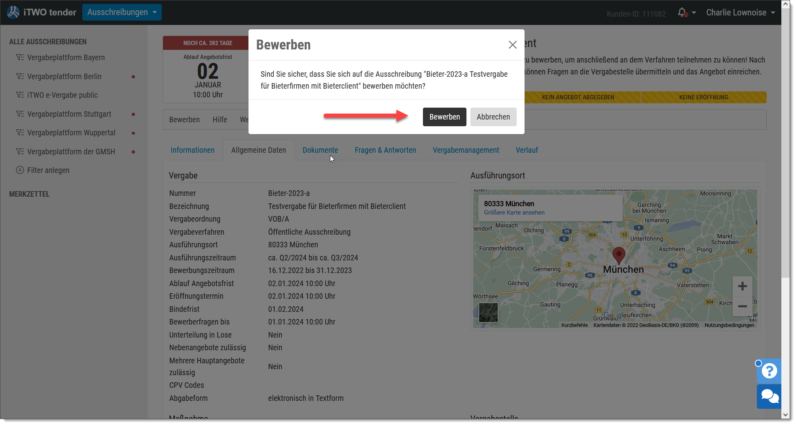Click the Nutzungsbedingungen map link
This screenshot has width=796, height=425.
[x=729, y=325]
